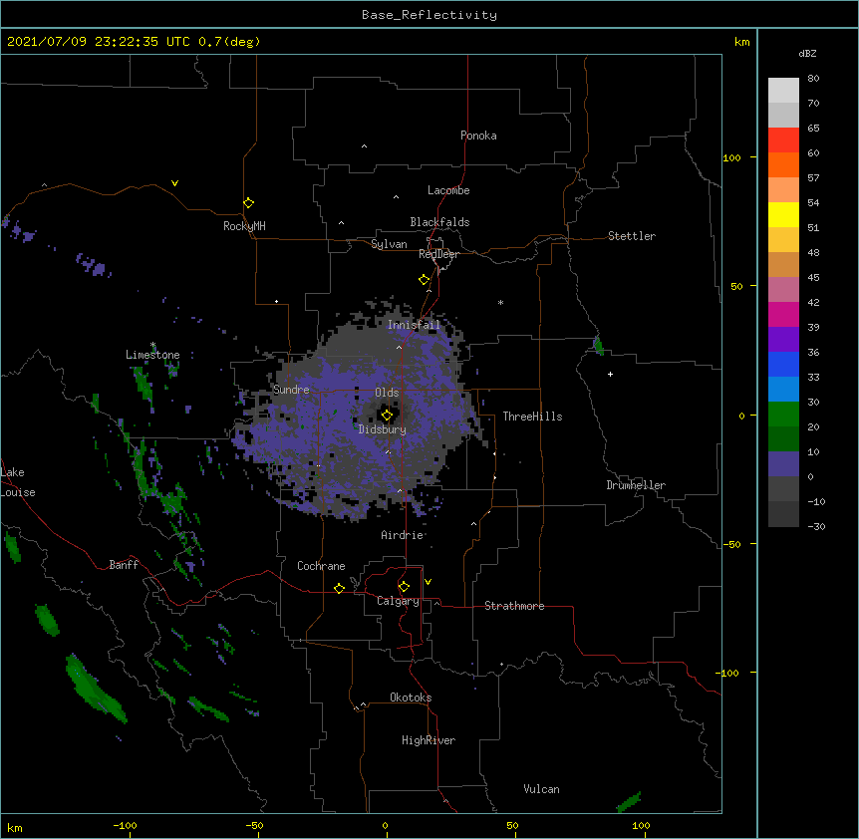Click the RedDeer city label
Screen dimensions: 859x839
[x=438, y=254]
